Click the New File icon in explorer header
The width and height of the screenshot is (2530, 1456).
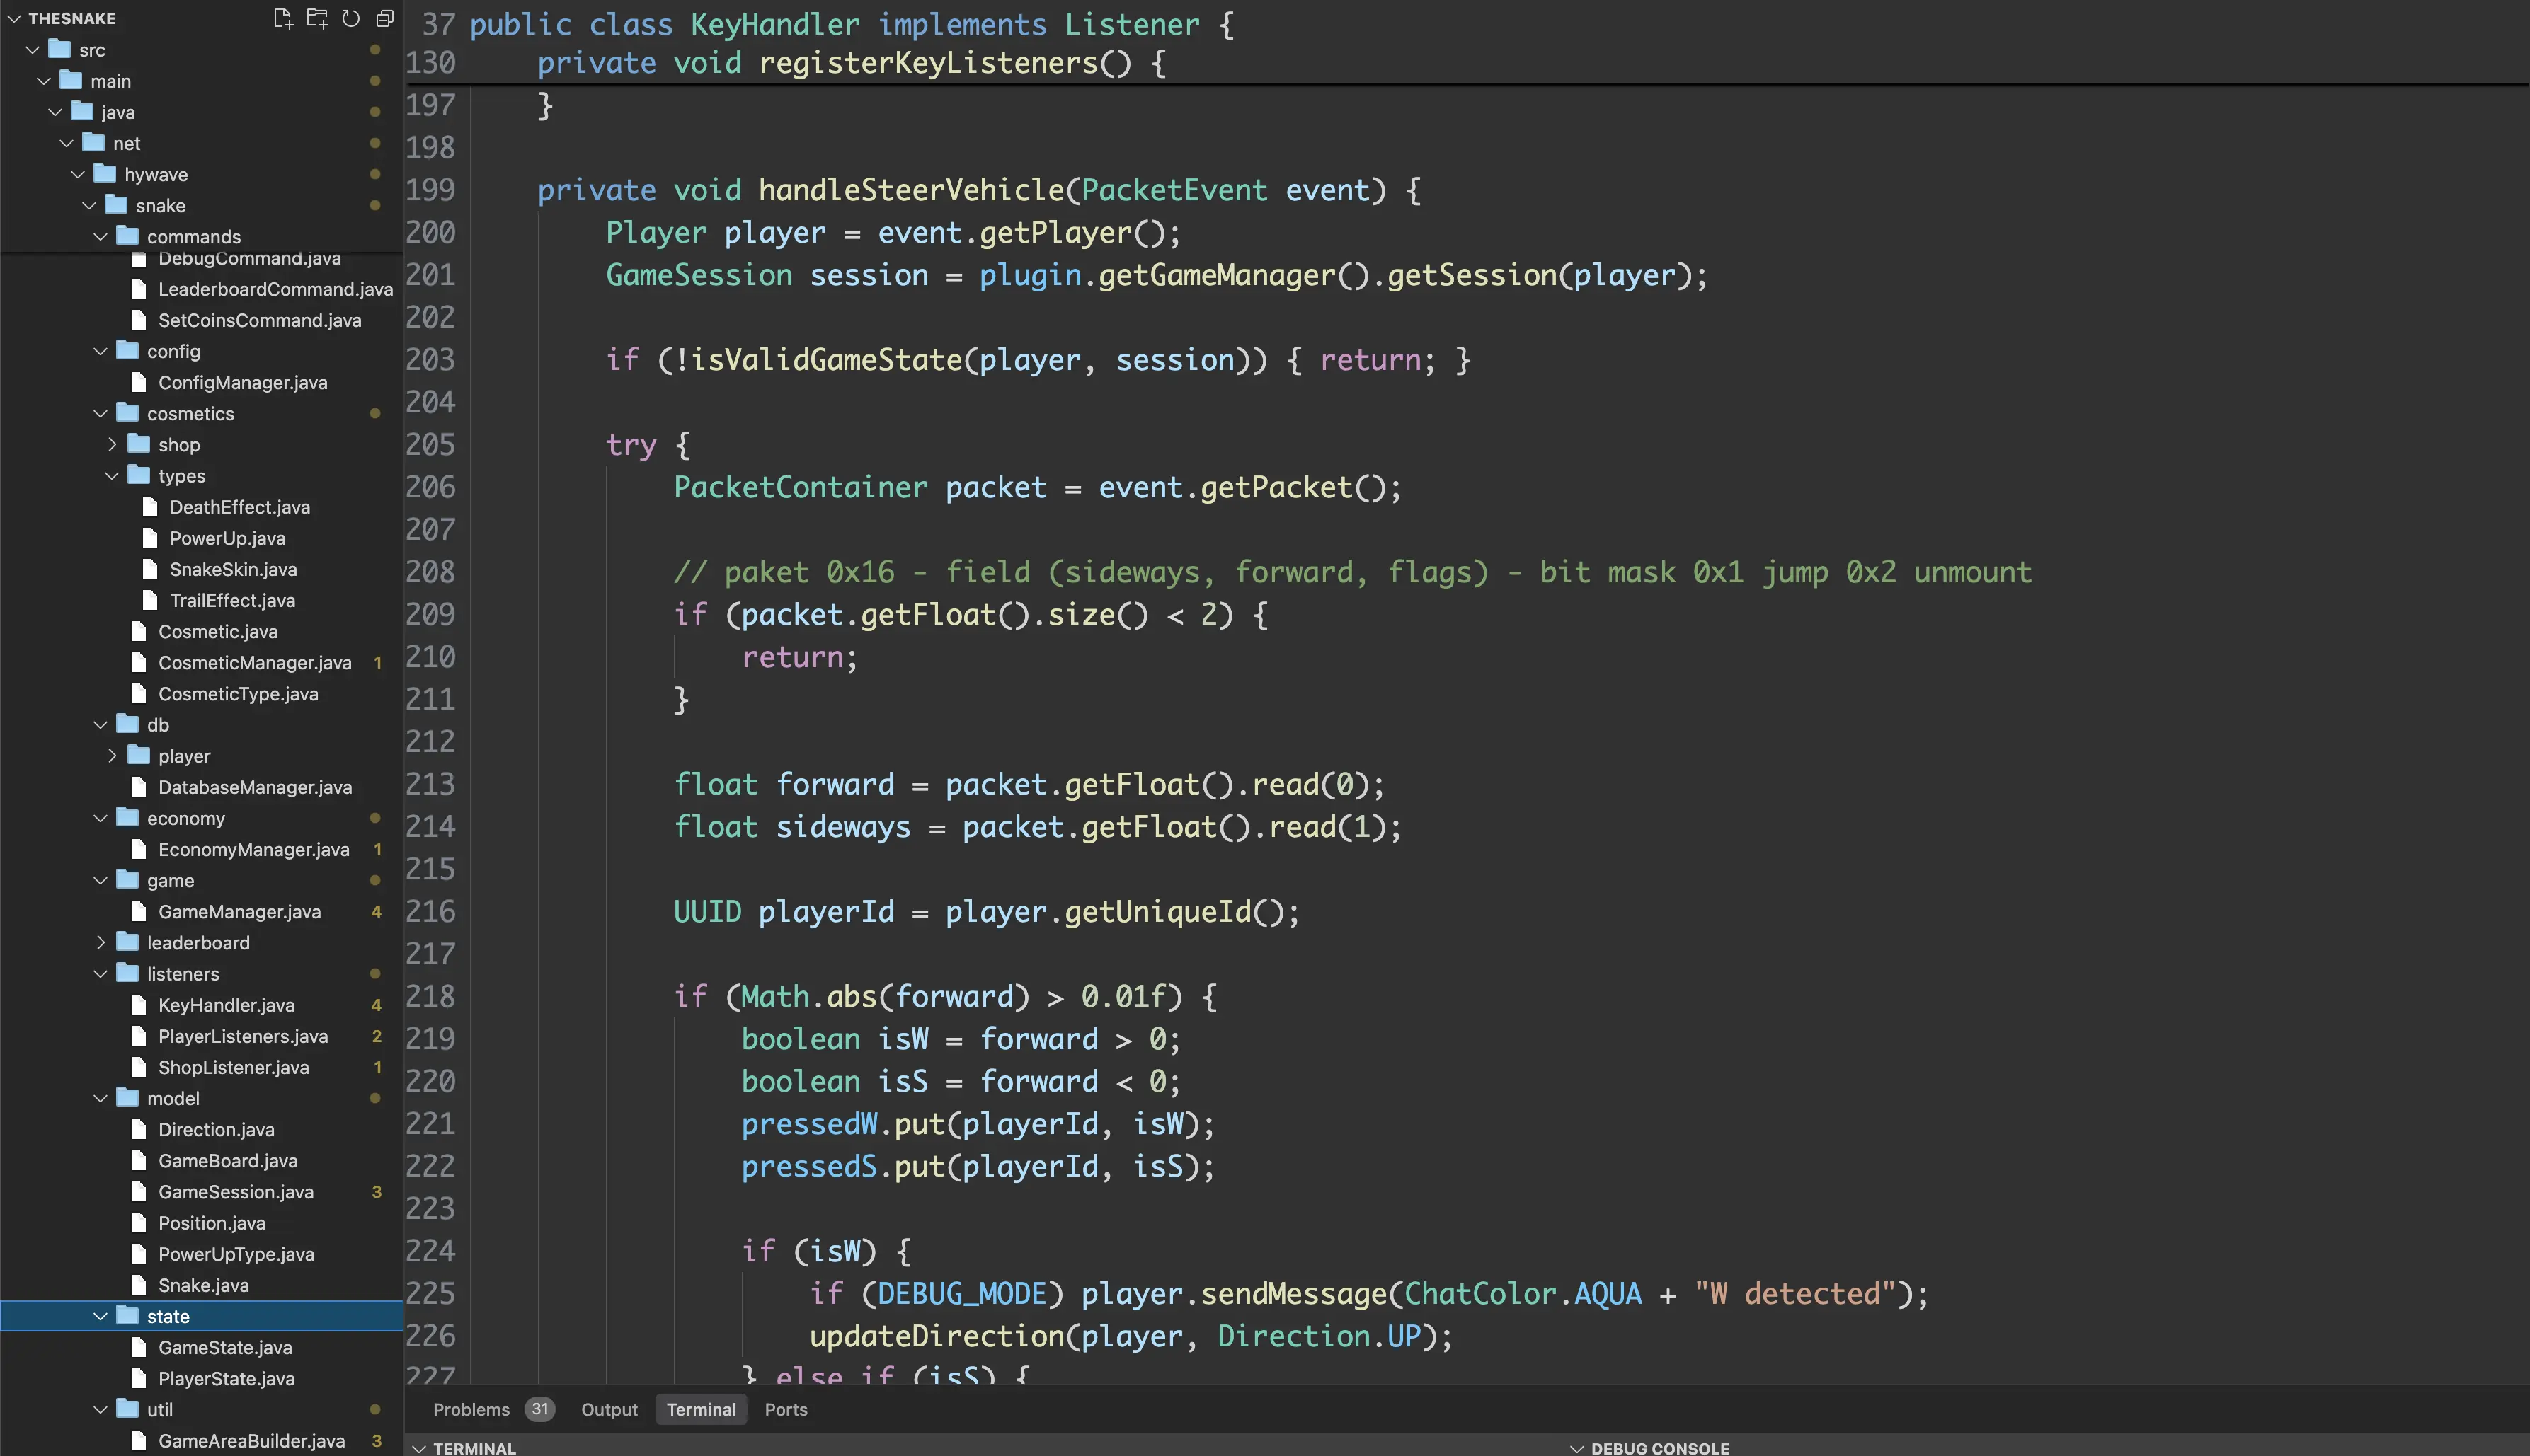pyautogui.click(x=283, y=18)
